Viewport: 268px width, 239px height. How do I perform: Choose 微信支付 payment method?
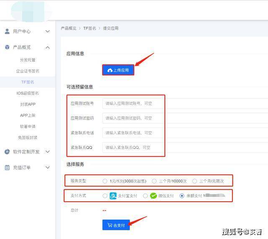click(x=145, y=196)
